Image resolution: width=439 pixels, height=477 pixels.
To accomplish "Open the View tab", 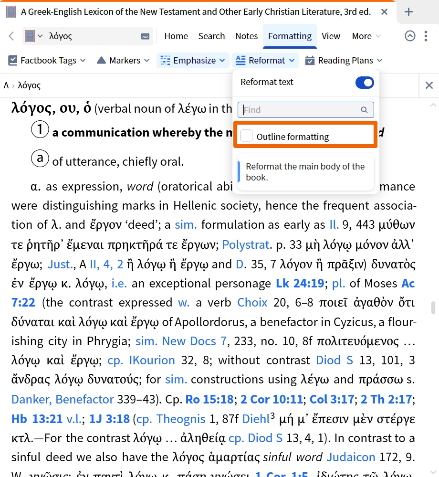I will tap(331, 36).
